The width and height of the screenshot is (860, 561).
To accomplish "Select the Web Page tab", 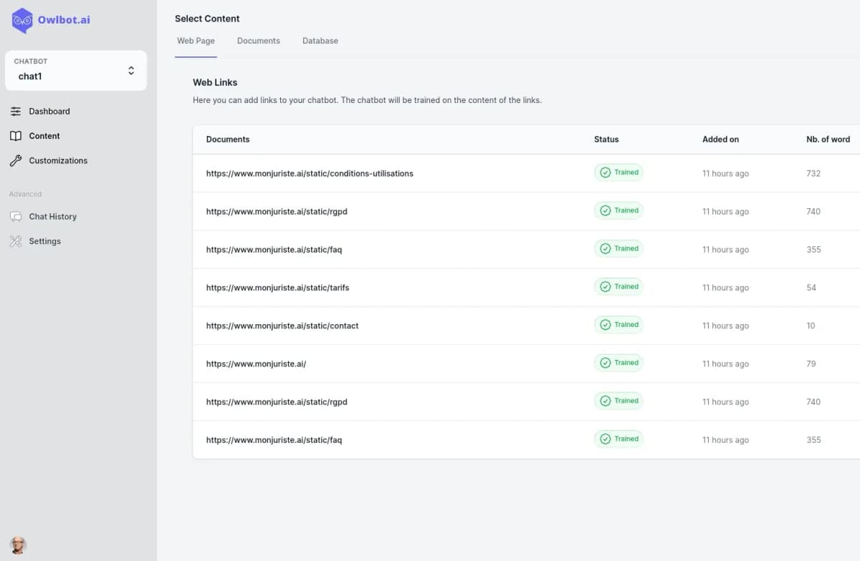I will click(196, 41).
